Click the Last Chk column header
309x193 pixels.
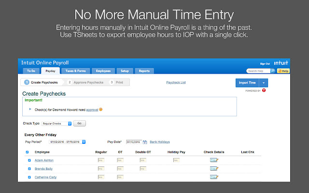248,152
